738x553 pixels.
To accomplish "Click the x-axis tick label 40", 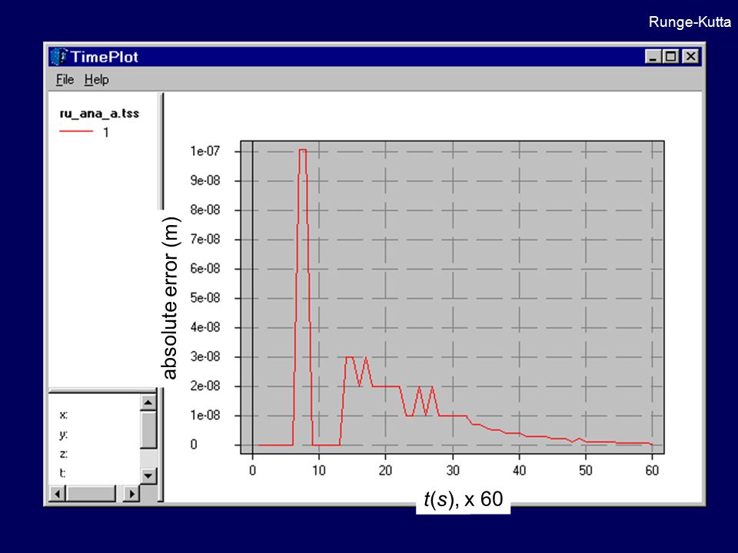I will tap(519, 470).
